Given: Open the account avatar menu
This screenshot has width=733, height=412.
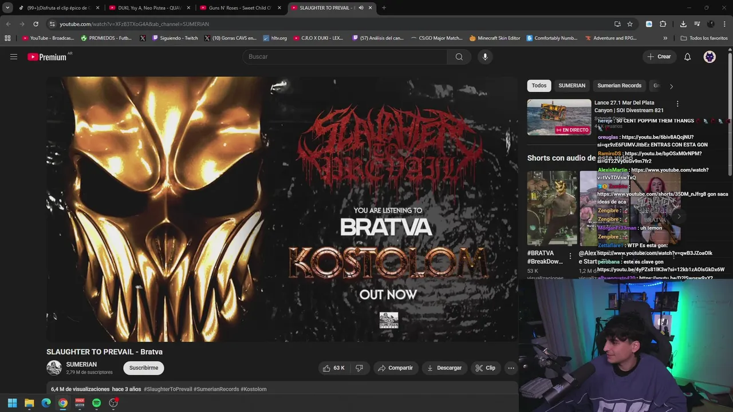Looking at the screenshot, I should [x=710, y=57].
